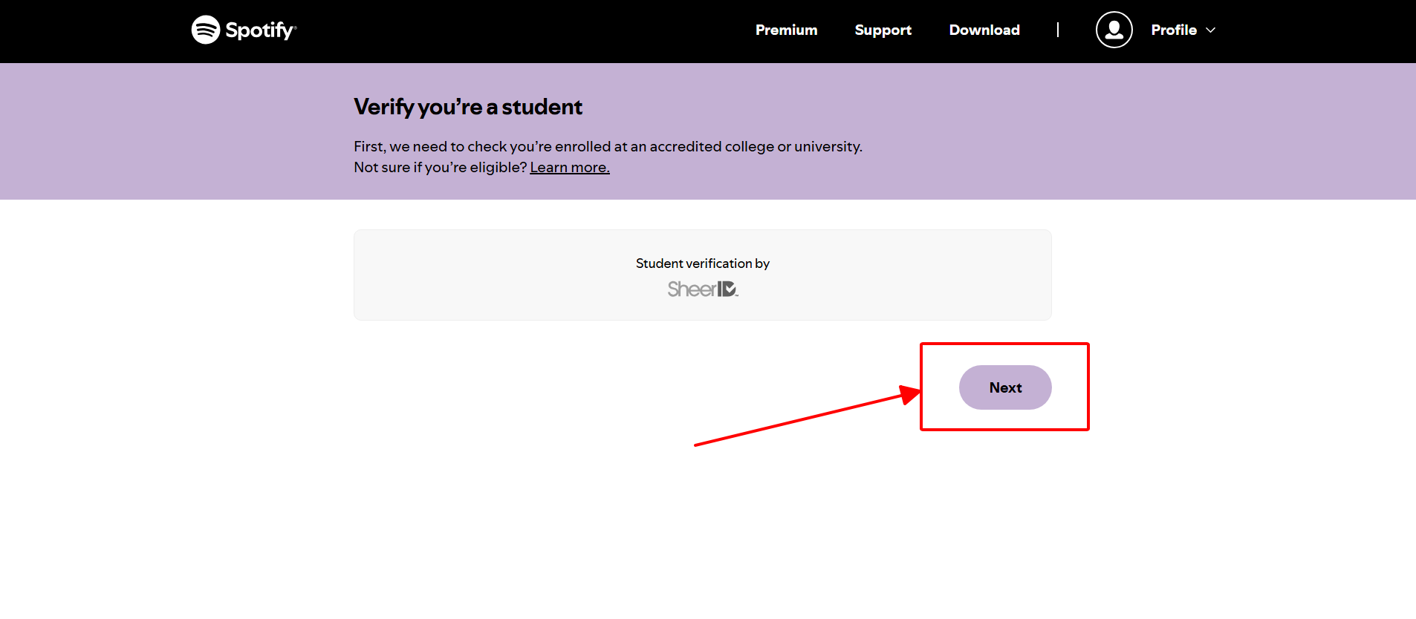Viewport: 1416px width, 619px height.
Task: Open the Download page
Action: click(984, 30)
